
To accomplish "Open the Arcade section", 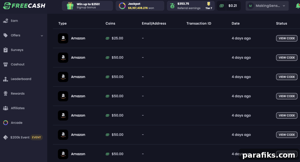I will click(17, 123).
